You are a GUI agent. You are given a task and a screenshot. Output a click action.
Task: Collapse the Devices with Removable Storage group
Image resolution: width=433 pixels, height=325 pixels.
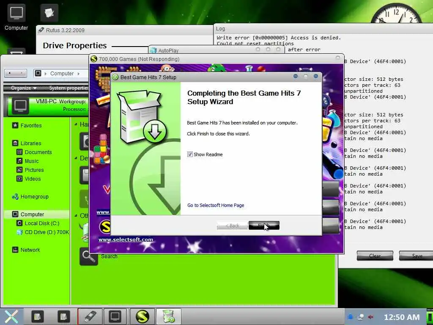pos(76,158)
